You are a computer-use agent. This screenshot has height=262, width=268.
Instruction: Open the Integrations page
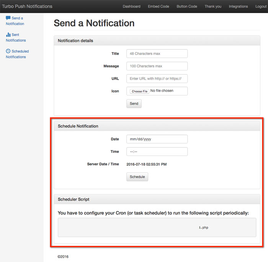coord(238,7)
